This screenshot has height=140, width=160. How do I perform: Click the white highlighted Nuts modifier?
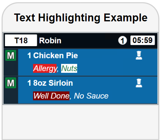point(69,68)
